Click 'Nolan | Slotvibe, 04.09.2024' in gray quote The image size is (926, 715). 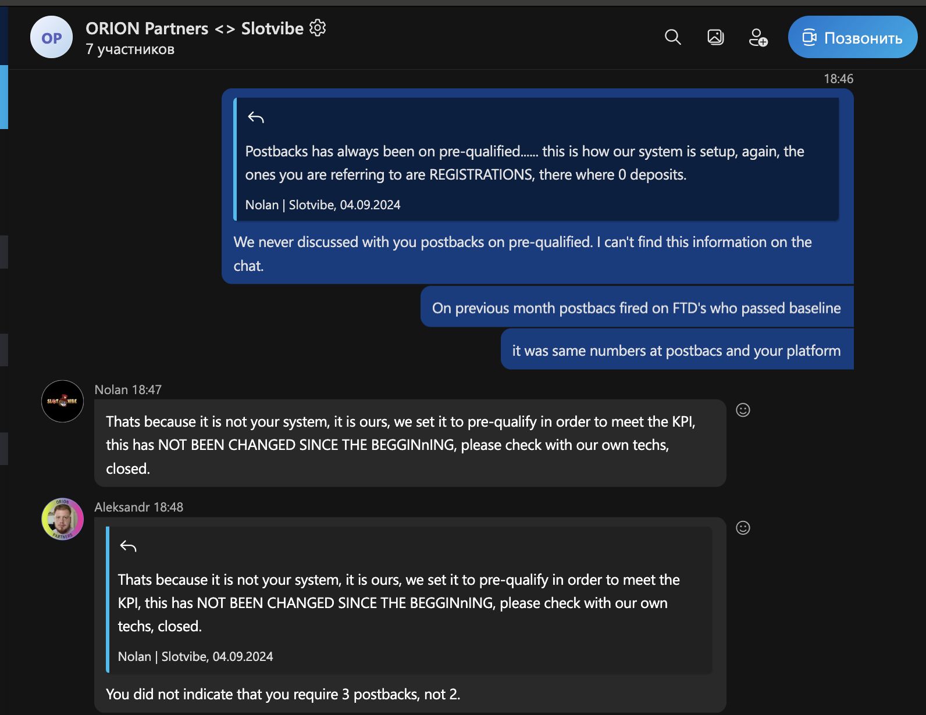[x=195, y=656]
